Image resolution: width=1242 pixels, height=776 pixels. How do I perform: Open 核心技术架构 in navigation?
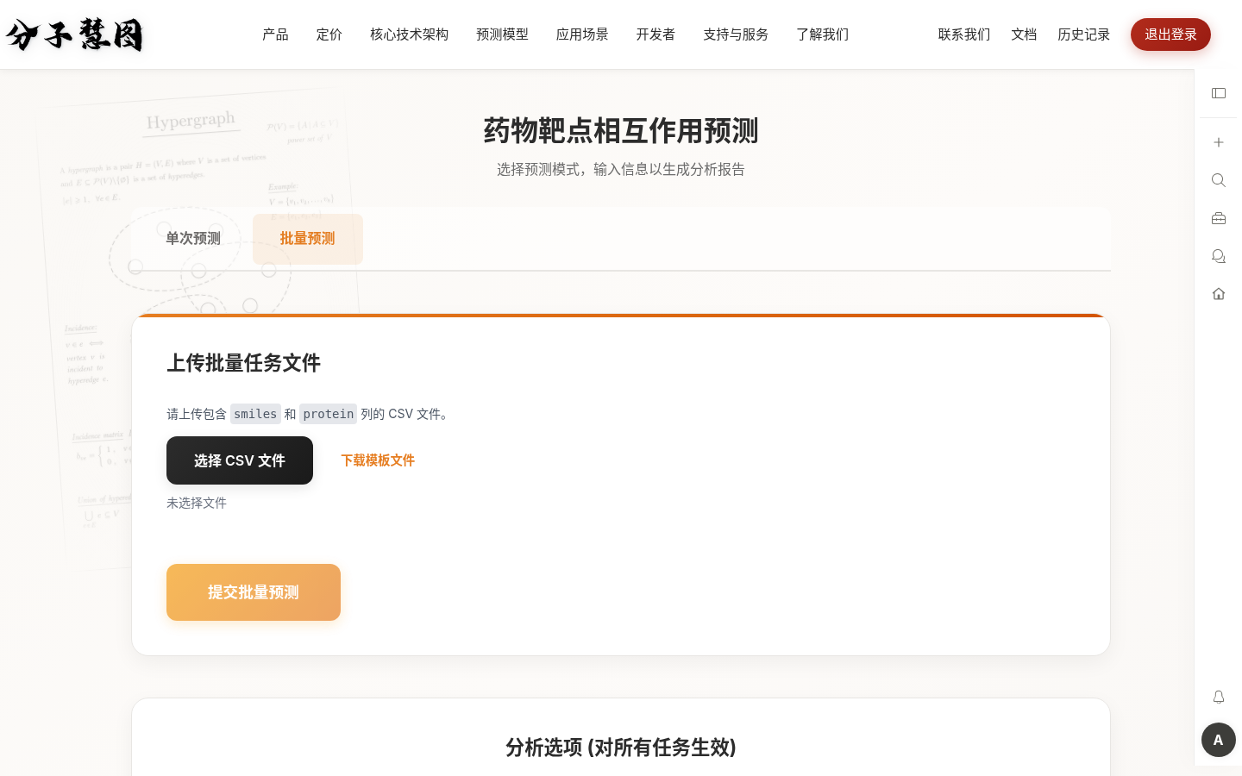pyautogui.click(x=410, y=34)
